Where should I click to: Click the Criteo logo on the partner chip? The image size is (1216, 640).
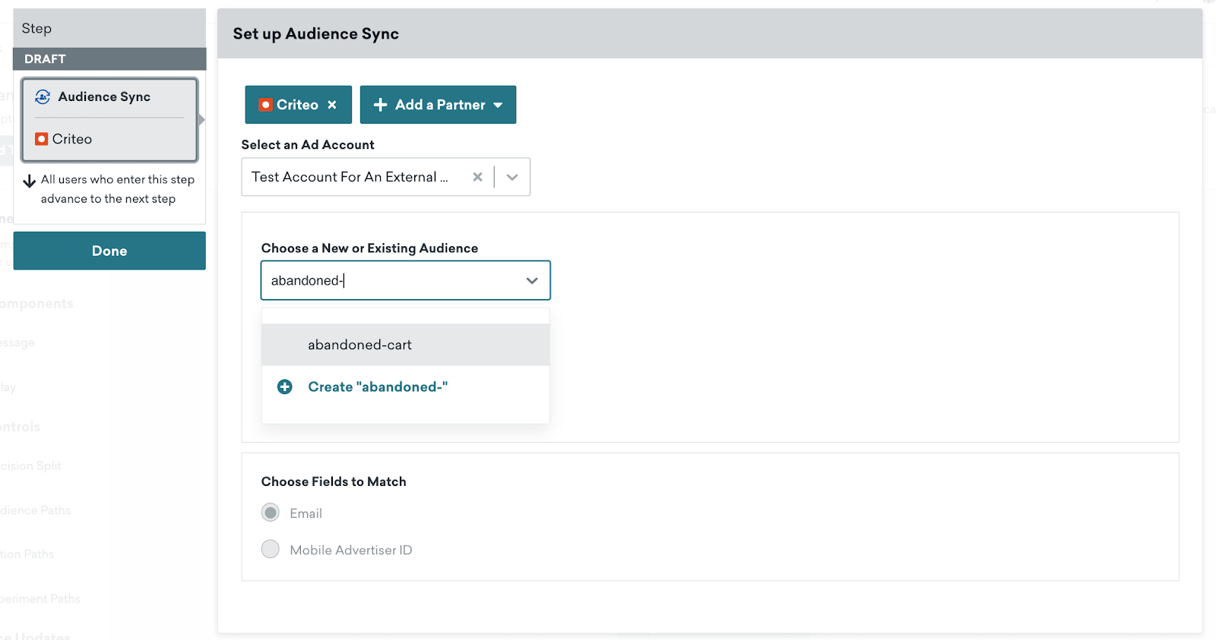coord(265,105)
